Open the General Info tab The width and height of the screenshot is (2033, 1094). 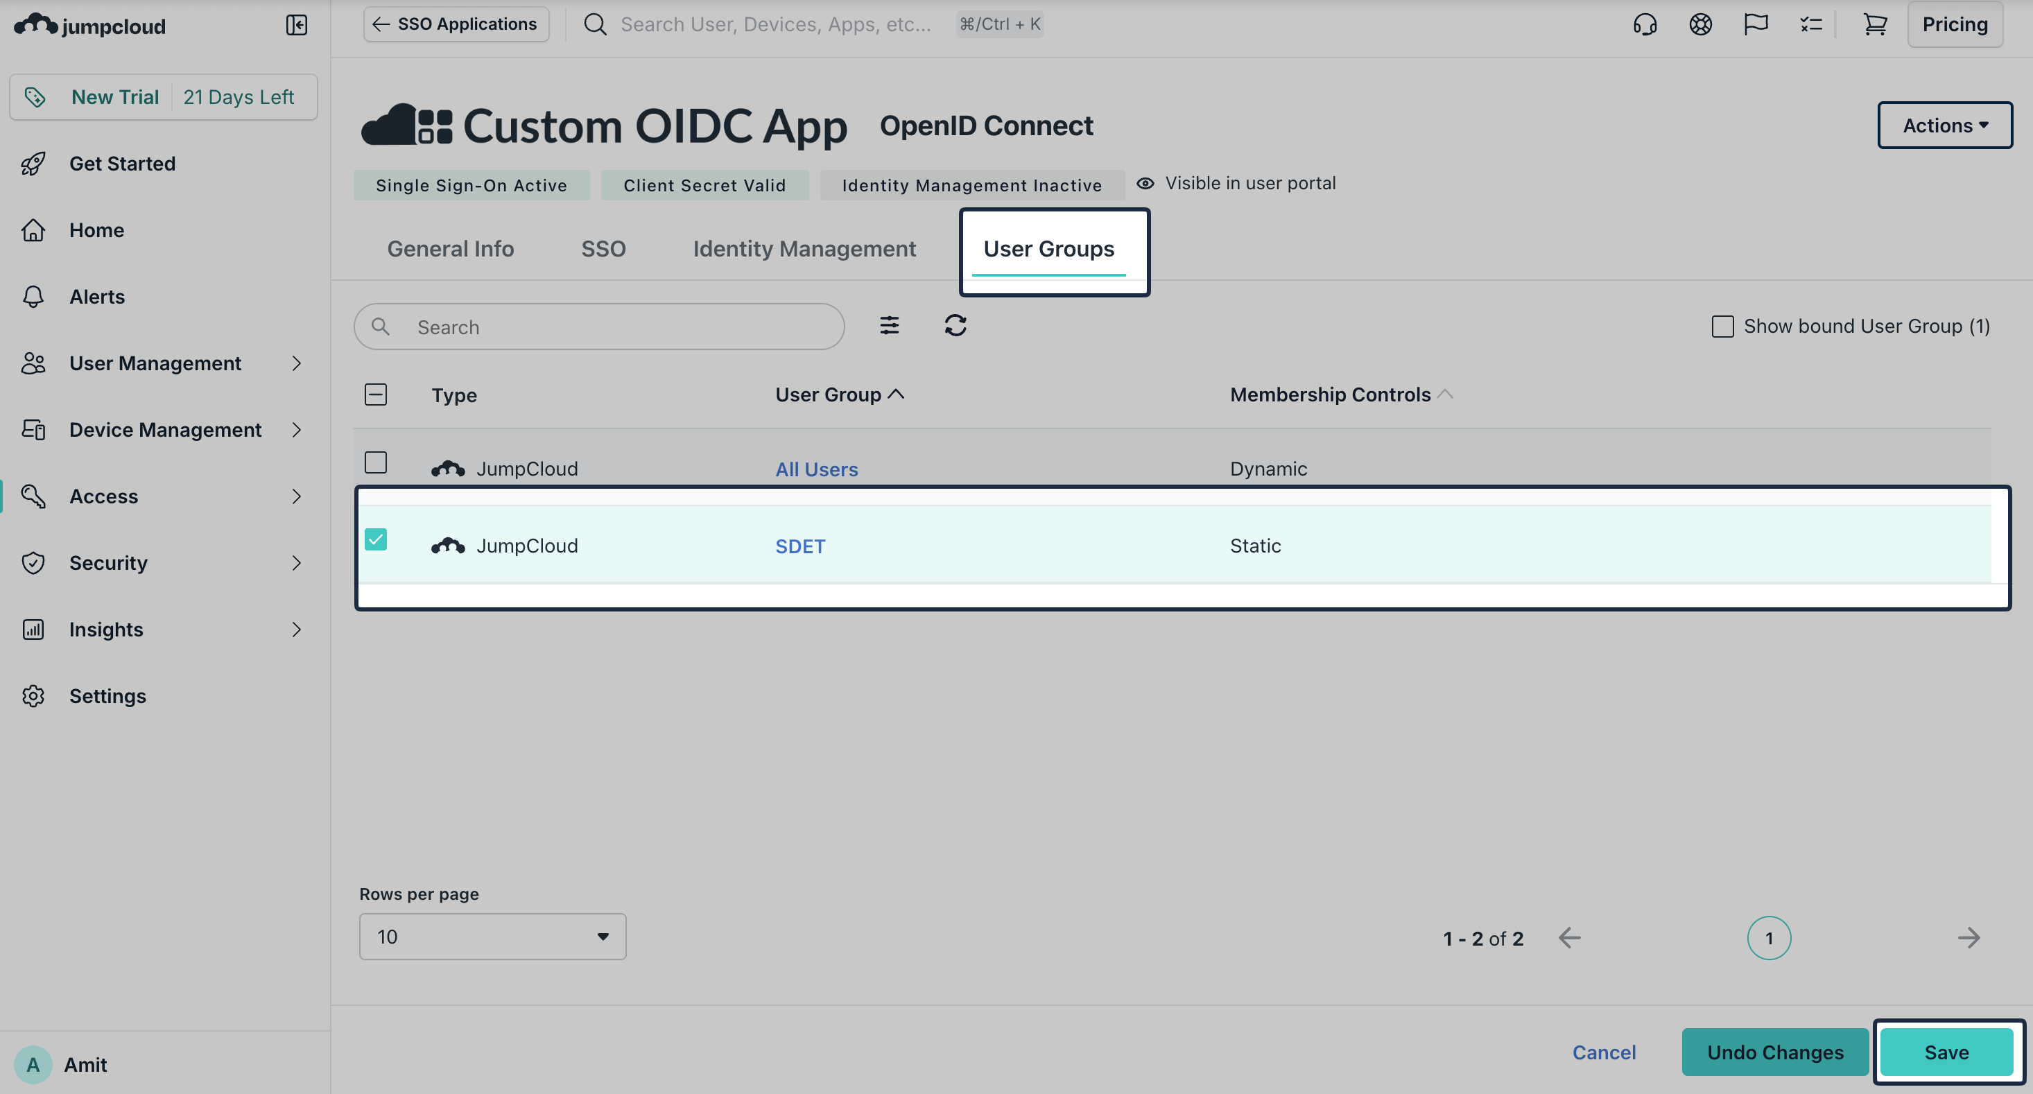(450, 249)
